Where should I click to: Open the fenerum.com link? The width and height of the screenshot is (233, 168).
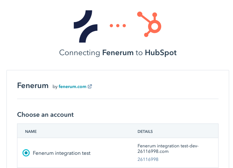click(x=72, y=86)
